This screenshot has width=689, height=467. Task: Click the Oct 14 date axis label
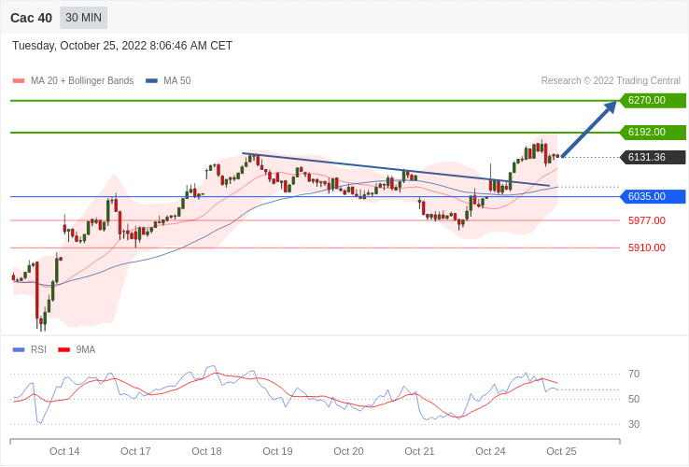[64, 452]
